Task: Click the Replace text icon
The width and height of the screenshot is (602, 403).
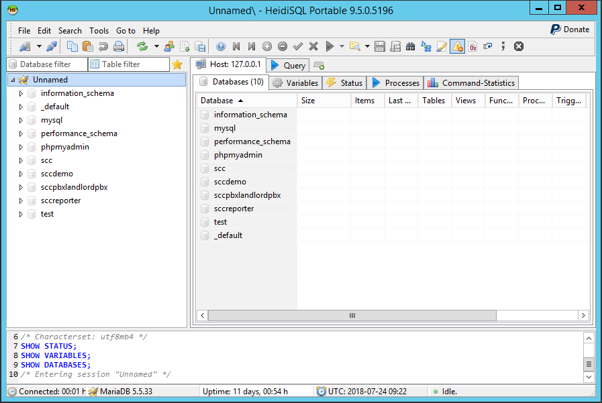Action: [426, 47]
